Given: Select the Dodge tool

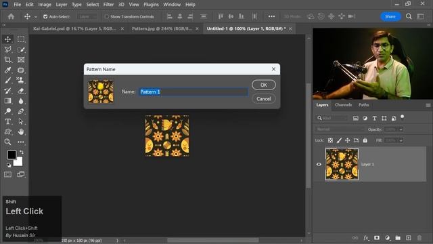Looking at the screenshot, I should 7,111.
